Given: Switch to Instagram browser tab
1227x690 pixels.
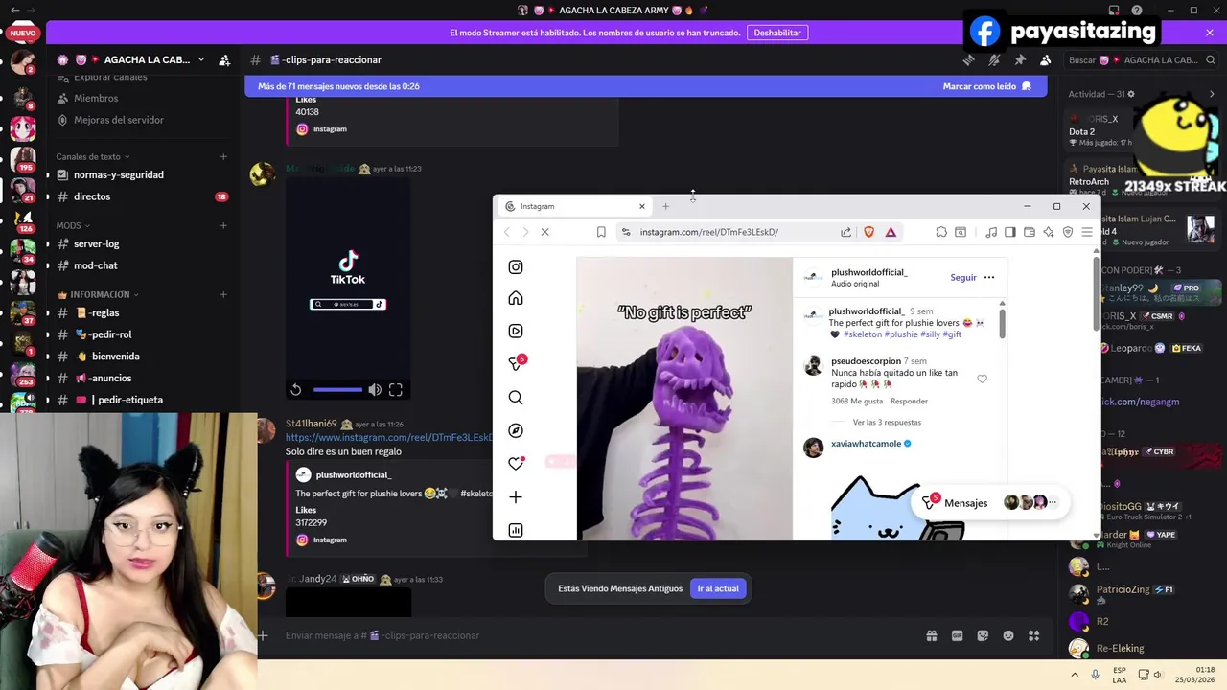Looking at the screenshot, I should [575, 206].
